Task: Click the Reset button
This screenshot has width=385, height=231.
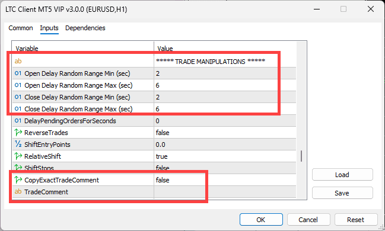Action: [355, 220]
